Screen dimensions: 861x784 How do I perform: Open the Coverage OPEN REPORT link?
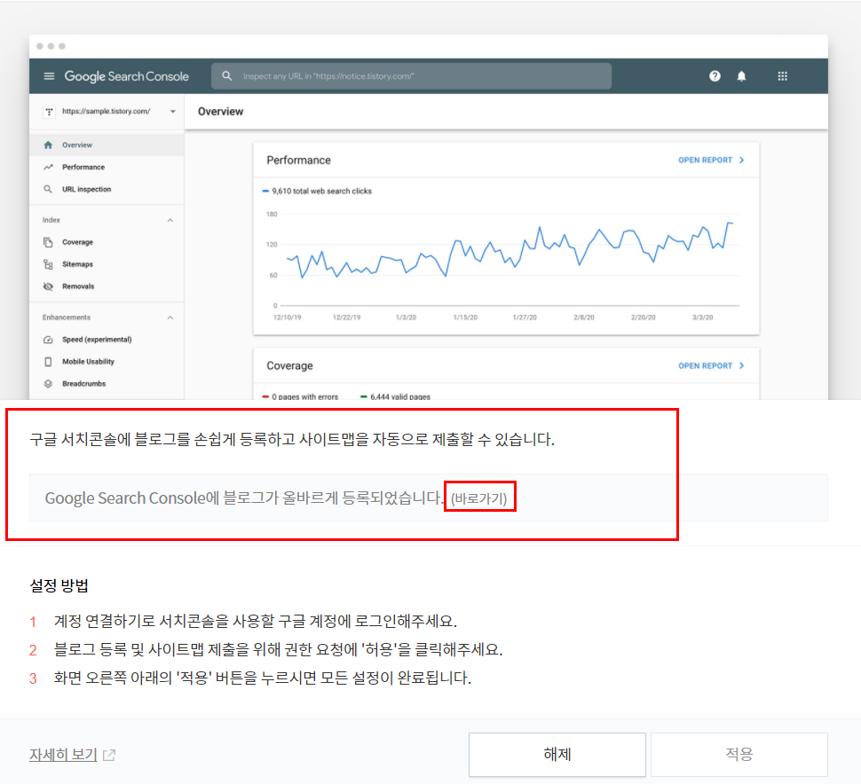pyautogui.click(x=710, y=365)
